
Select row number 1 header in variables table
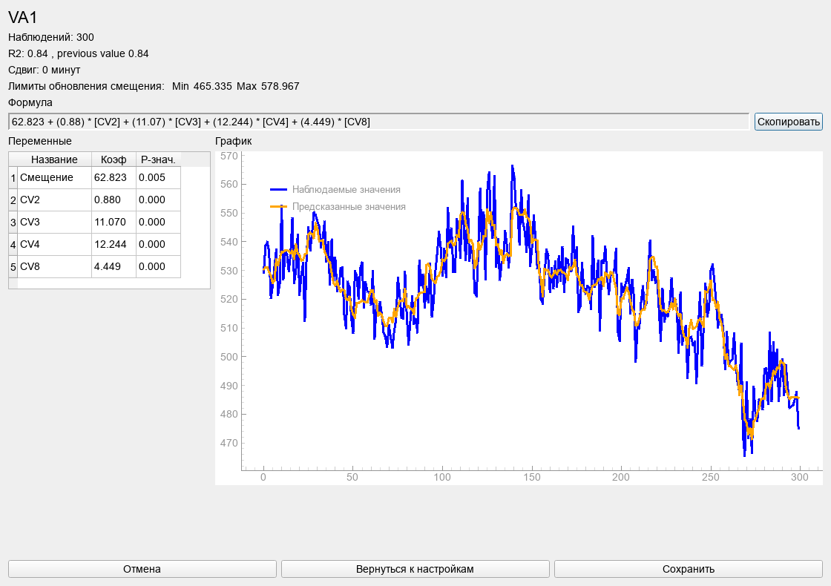point(13,178)
